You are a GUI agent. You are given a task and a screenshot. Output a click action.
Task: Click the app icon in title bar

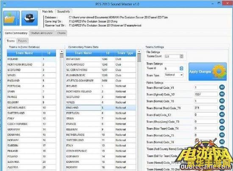(4, 3)
